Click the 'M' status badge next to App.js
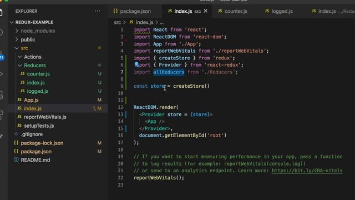The height and width of the screenshot is (200, 355). tap(99, 100)
